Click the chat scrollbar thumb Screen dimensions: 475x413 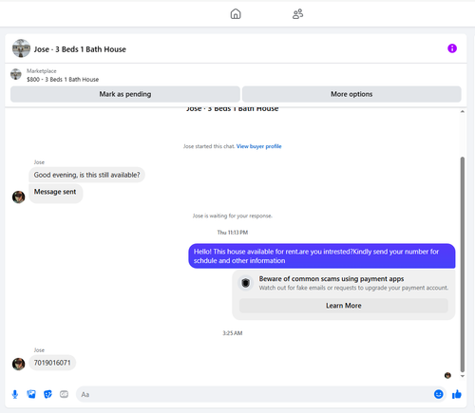click(x=463, y=264)
